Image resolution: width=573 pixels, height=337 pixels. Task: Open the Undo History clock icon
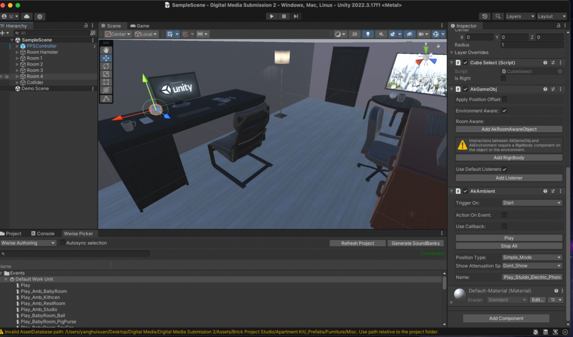[485, 17]
